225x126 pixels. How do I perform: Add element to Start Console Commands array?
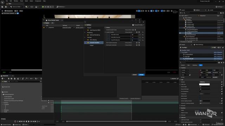point(137,43)
